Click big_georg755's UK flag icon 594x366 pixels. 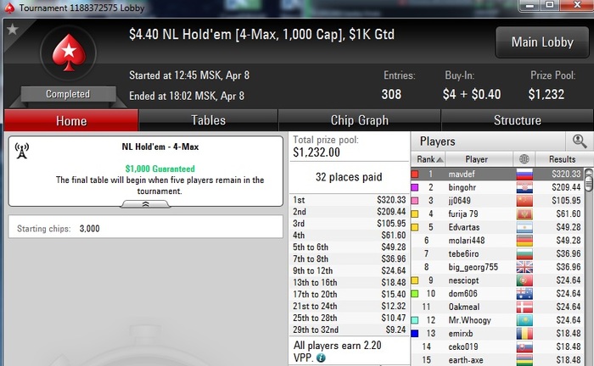[524, 267]
